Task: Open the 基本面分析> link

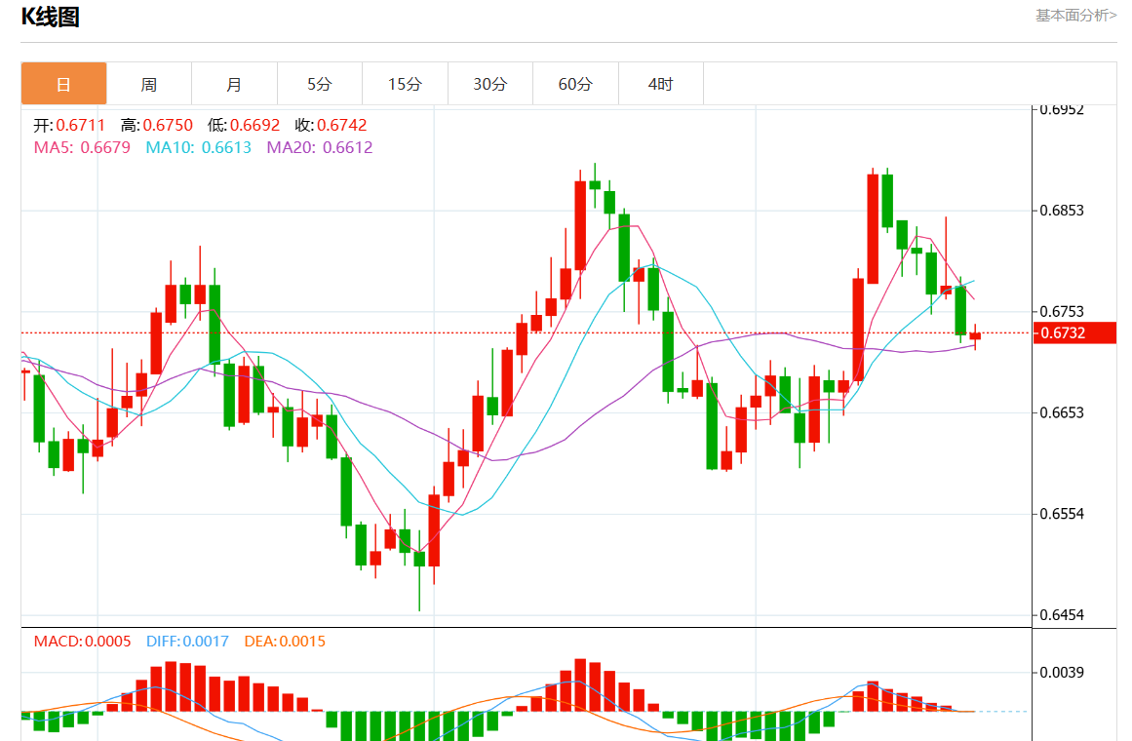Action: (x=1075, y=16)
